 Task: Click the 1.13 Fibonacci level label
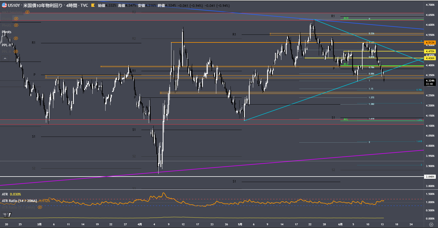371,89
